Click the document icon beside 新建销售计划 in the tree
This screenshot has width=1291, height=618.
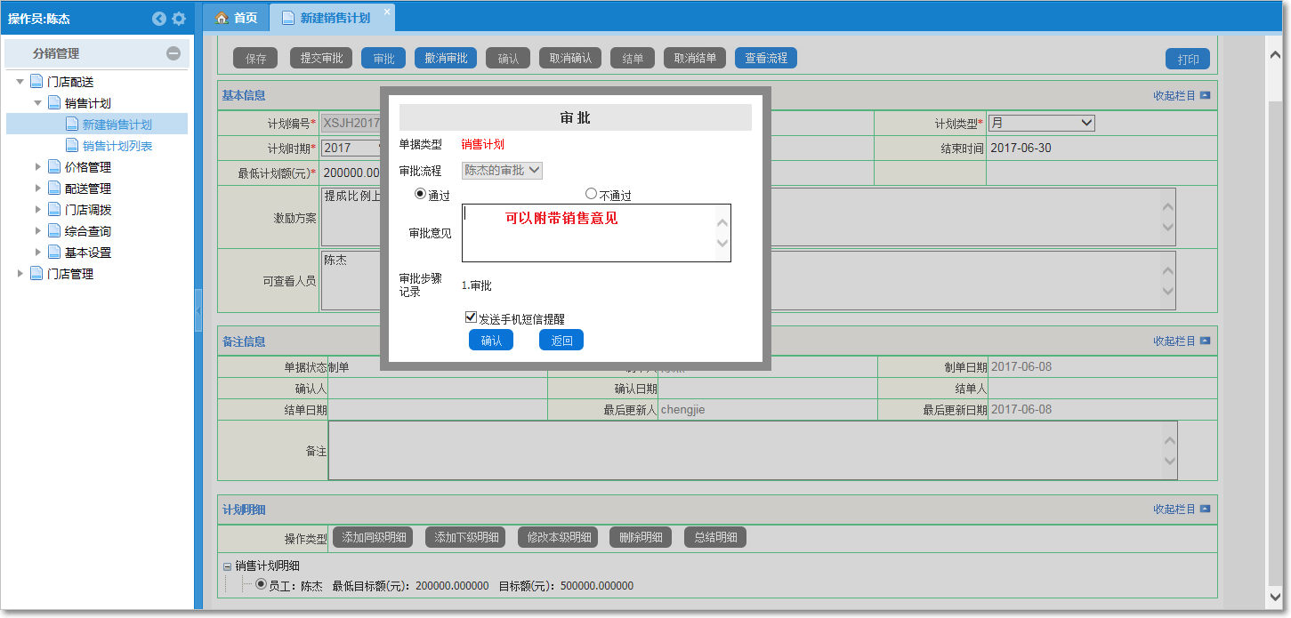(72, 124)
